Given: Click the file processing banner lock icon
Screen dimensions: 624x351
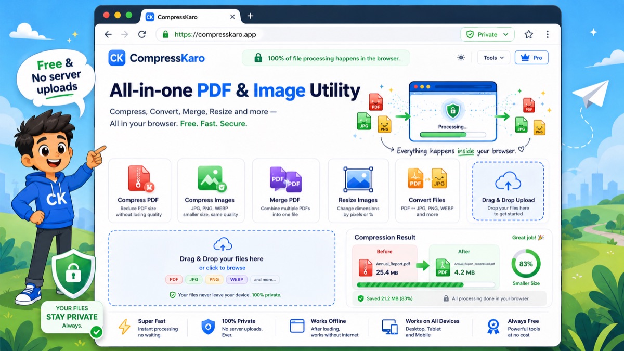Looking at the screenshot, I should (x=258, y=58).
